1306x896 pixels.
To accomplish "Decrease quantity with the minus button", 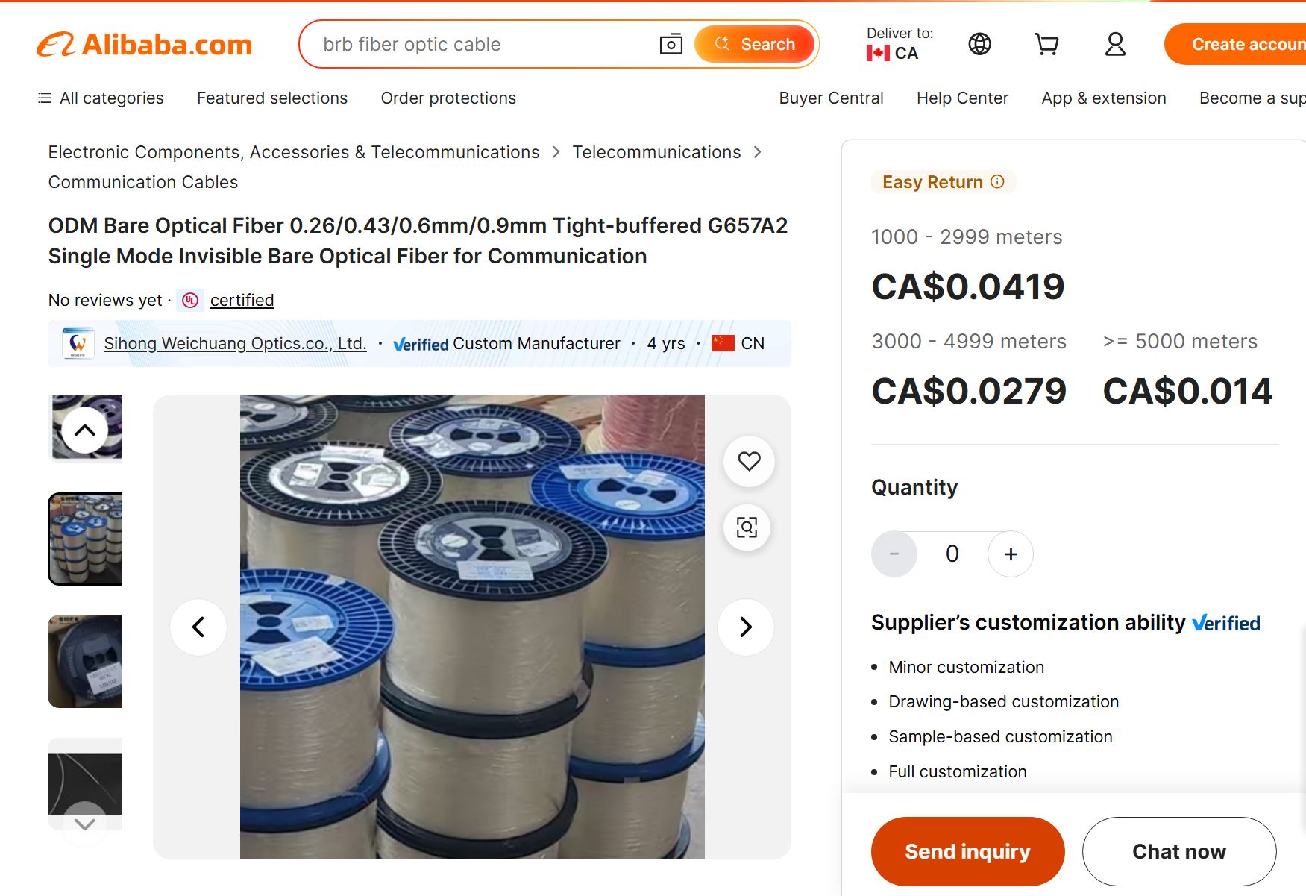I will tap(894, 554).
